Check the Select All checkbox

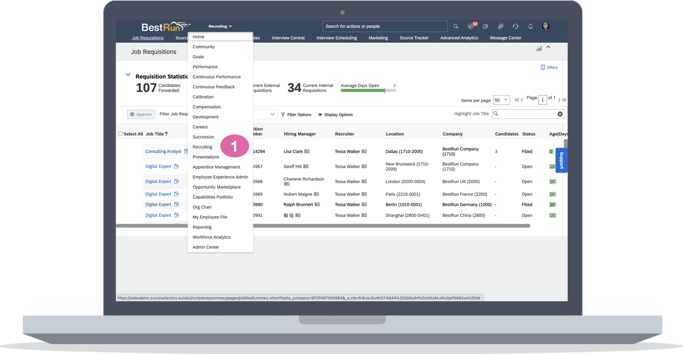click(x=120, y=133)
